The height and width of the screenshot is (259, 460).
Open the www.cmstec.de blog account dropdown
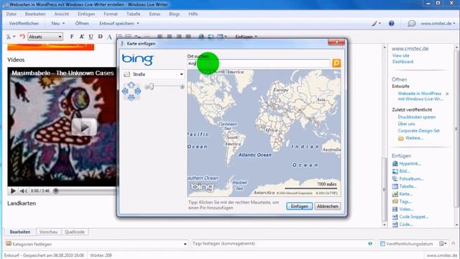coord(438,24)
